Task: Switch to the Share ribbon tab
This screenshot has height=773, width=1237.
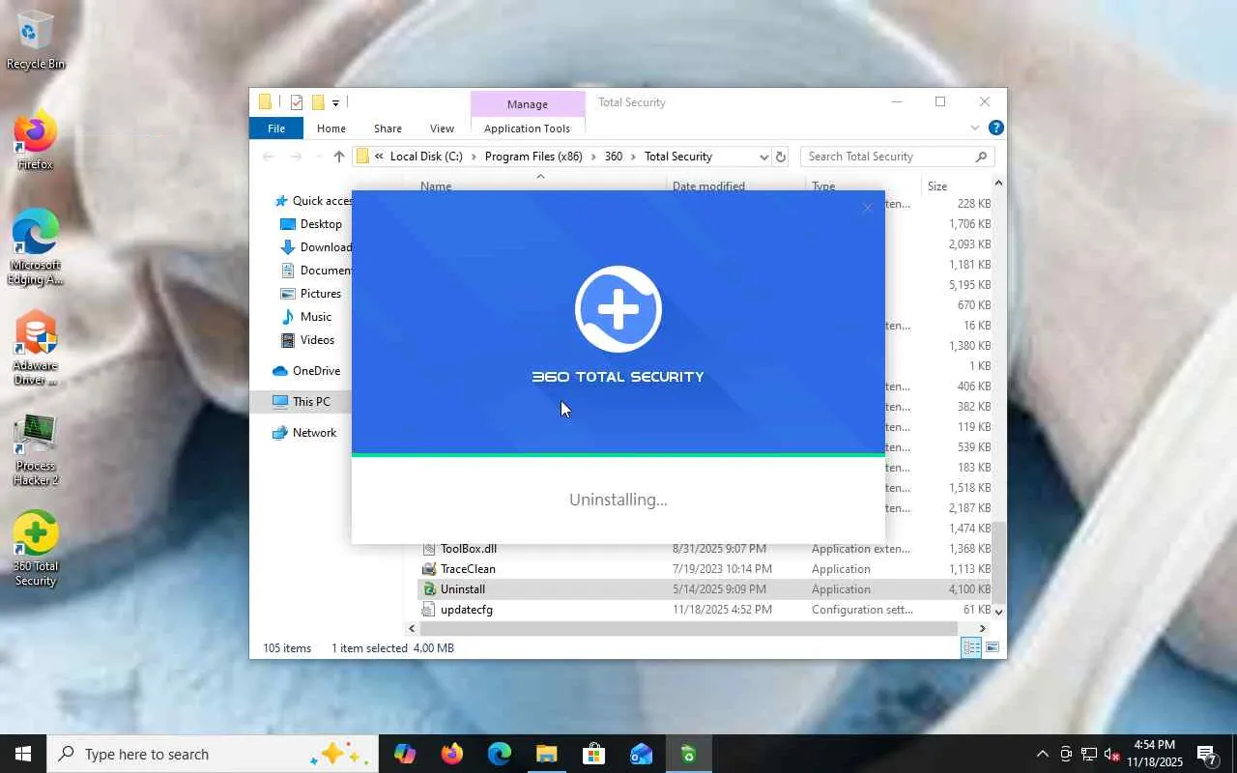Action: point(388,129)
